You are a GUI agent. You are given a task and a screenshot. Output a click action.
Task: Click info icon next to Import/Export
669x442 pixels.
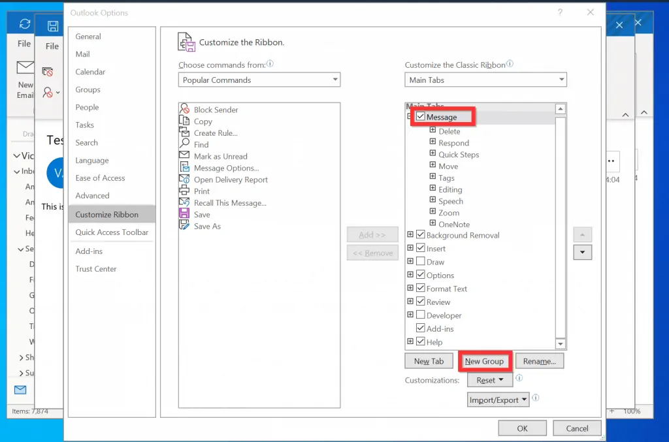536,398
